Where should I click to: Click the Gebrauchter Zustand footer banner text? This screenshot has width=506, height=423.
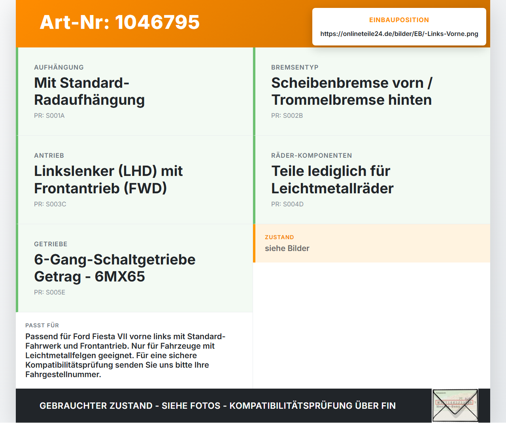(x=217, y=406)
